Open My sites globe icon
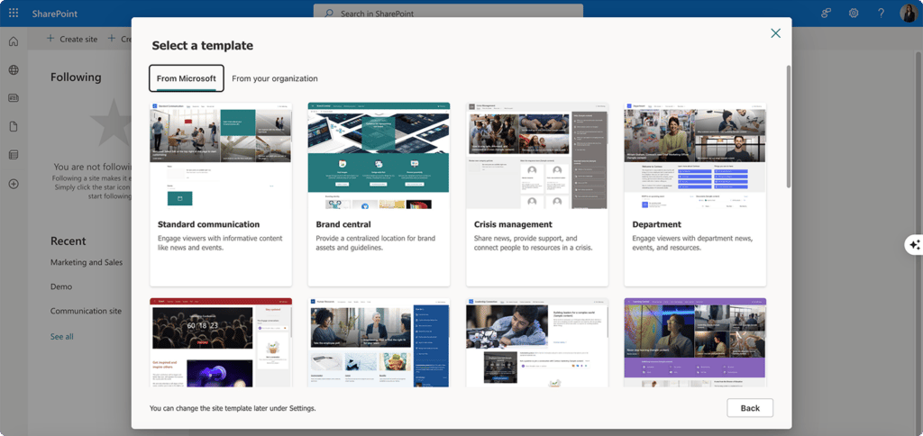 [x=13, y=70]
